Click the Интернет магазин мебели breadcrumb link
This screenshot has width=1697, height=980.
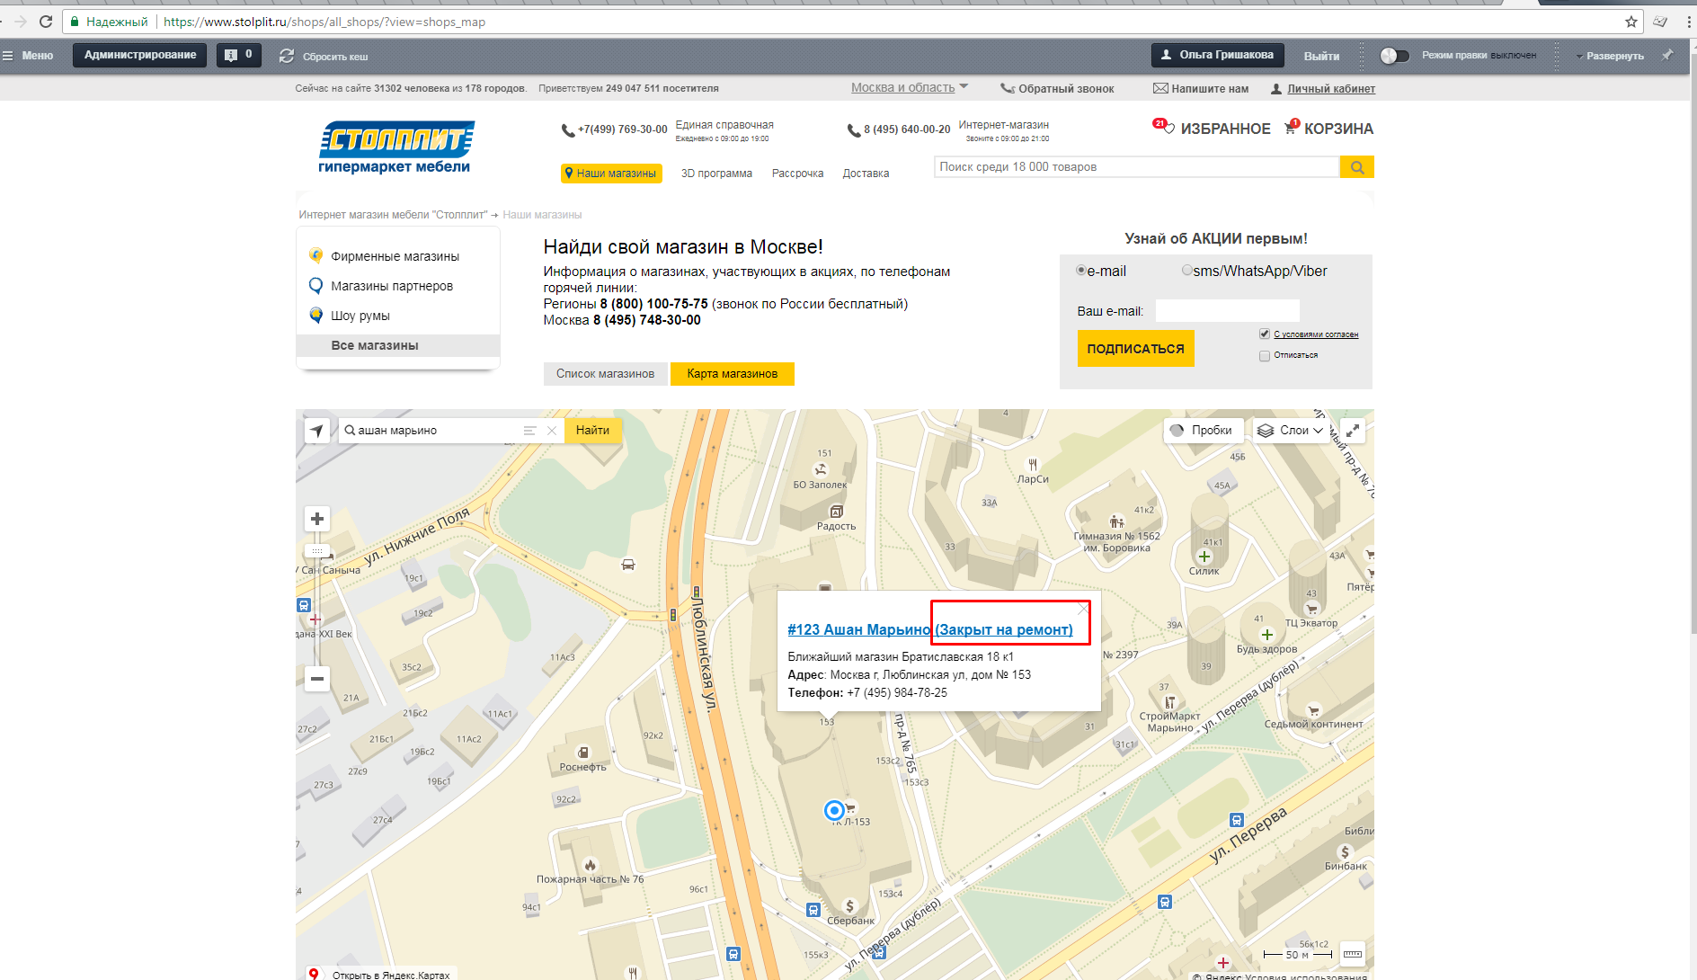[x=393, y=215]
